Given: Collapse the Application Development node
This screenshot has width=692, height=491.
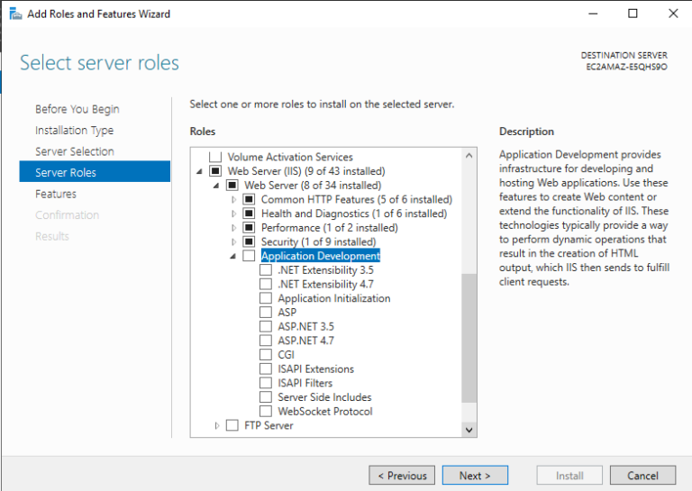Looking at the screenshot, I should click(234, 256).
